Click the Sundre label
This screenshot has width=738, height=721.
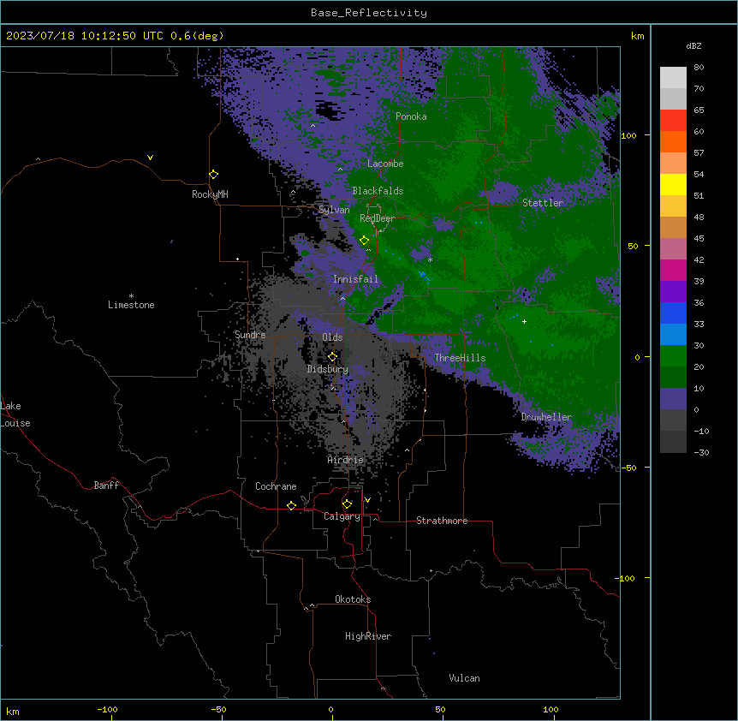(x=250, y=335)
